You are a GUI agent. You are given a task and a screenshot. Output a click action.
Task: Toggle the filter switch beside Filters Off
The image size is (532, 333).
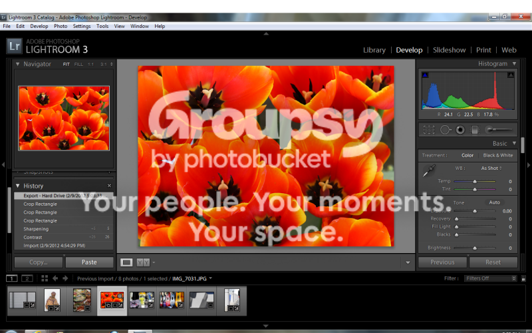[x=523, y=278]
